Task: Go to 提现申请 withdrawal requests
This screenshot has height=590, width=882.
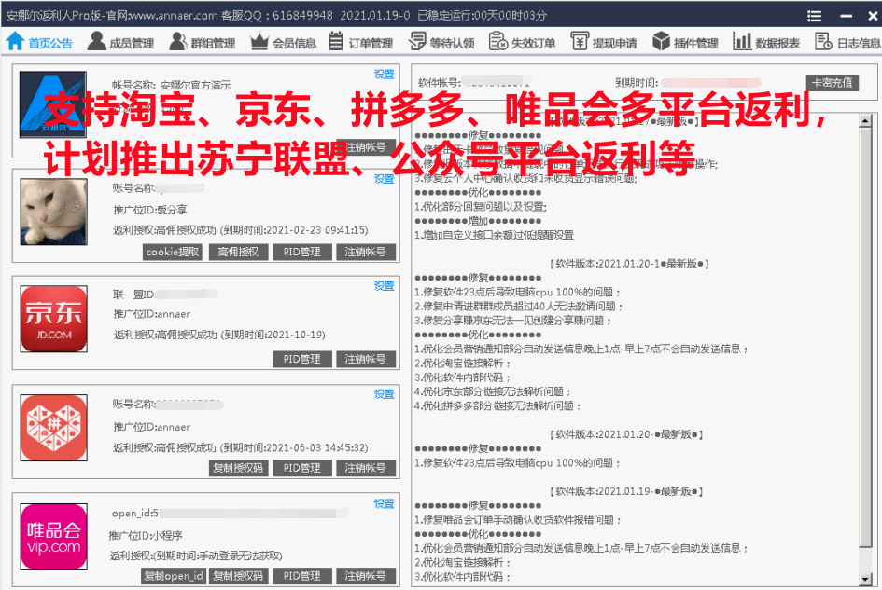Action: click(x=604, y=42)
